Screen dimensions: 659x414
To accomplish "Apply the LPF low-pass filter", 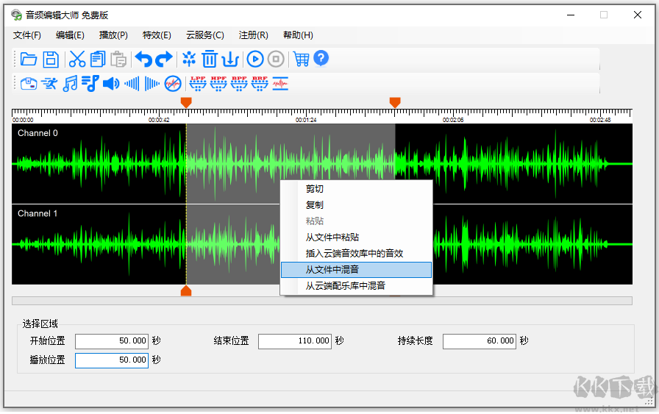I will (x=199, y=83).
